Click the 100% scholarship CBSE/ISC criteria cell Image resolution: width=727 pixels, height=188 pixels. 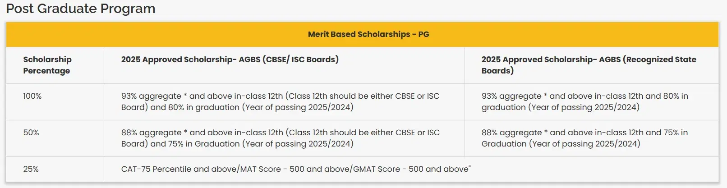280,101
